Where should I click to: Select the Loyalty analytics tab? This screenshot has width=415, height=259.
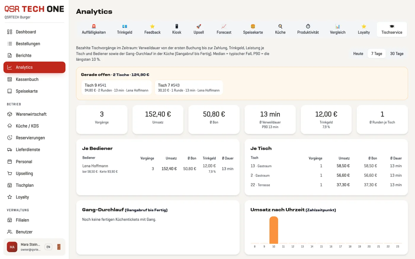click(x=364, y=29)
